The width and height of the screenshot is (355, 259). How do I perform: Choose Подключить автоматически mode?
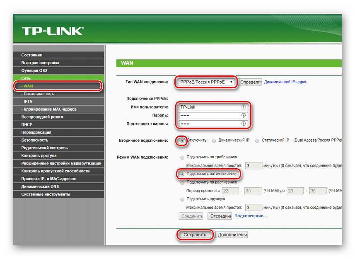(x=182, y=174)
